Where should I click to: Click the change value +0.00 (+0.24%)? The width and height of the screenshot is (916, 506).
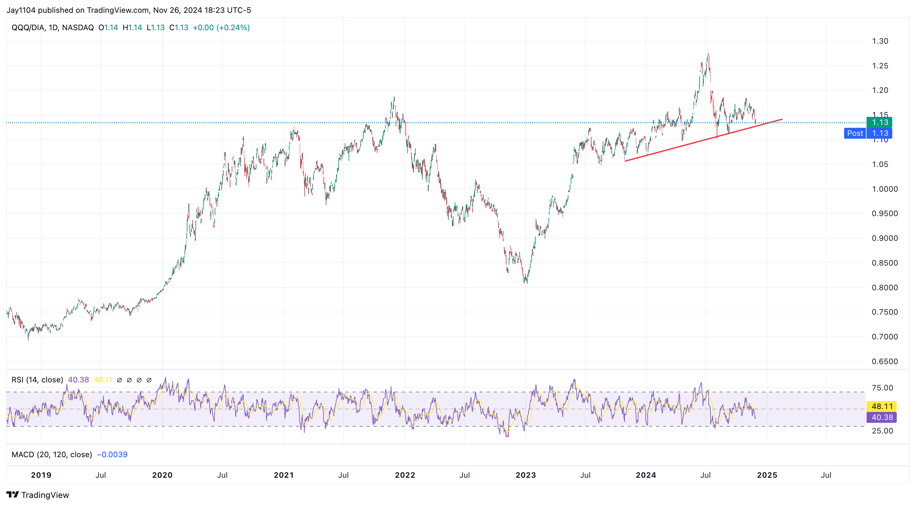tap(221, 27)
